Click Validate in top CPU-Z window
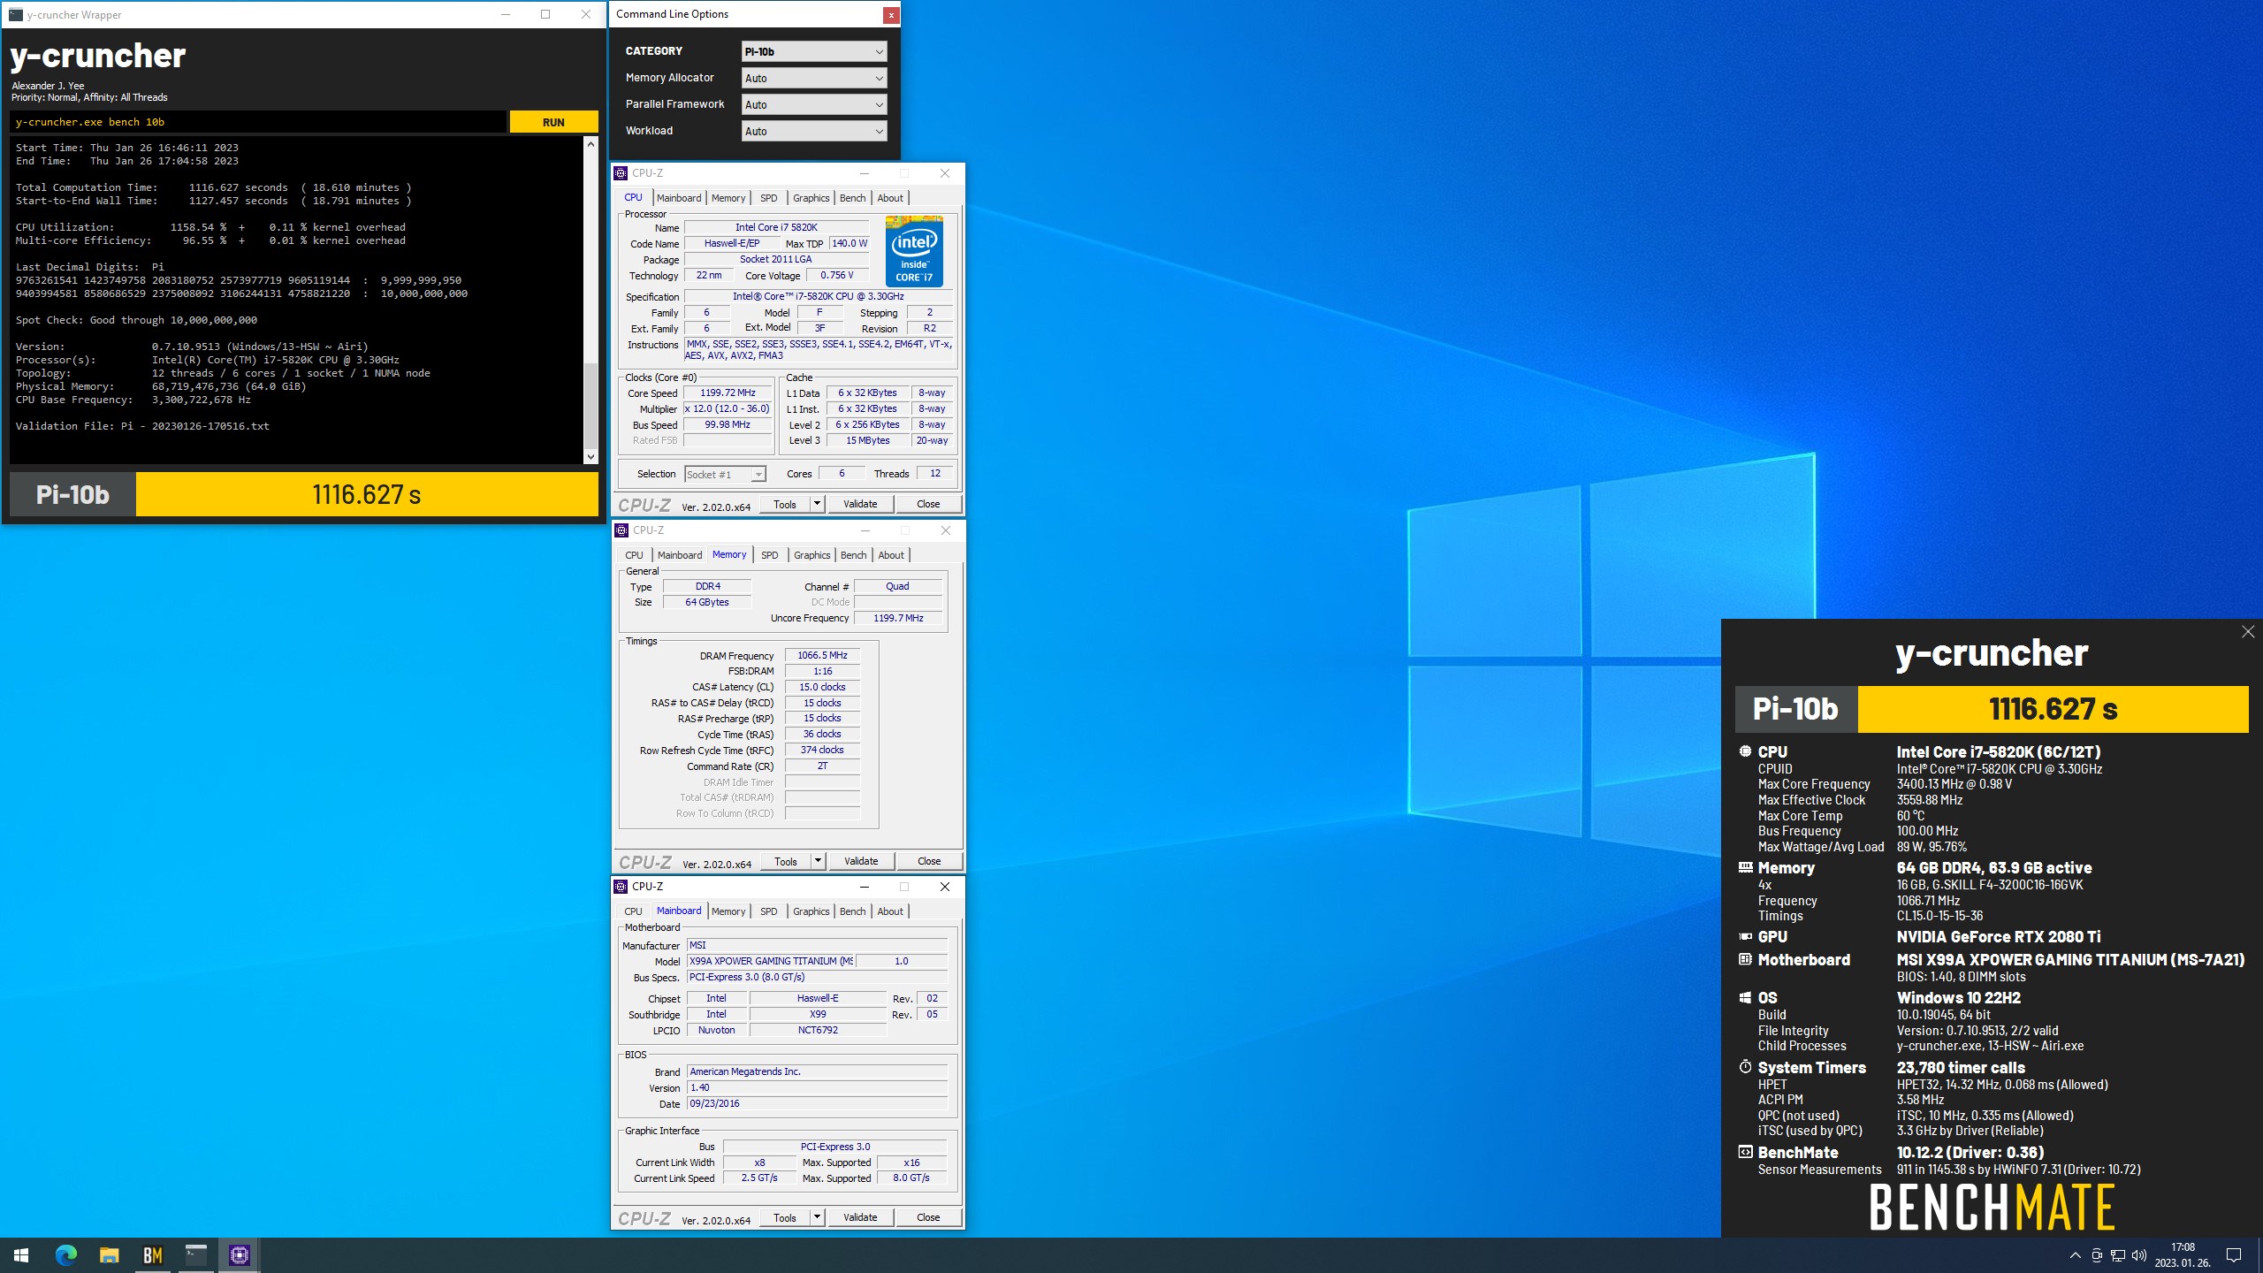The width and height of the screenshot is (2263, 1273). 860,504
